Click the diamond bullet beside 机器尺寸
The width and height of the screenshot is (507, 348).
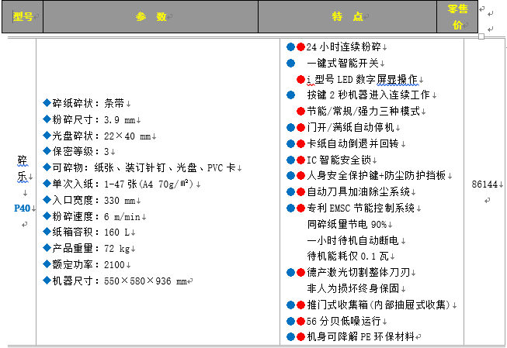tap(47, 281)
